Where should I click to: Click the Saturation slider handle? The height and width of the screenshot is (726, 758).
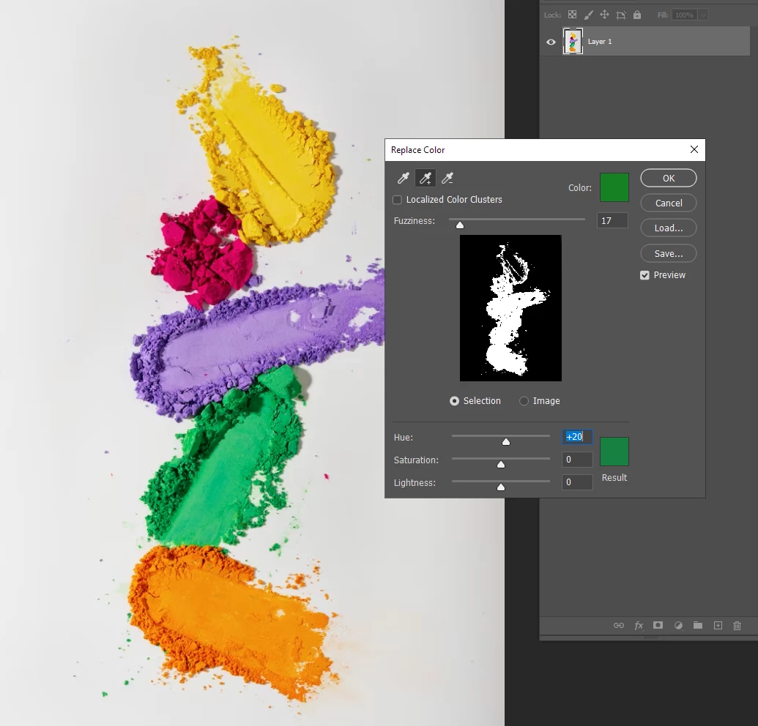click(x=501, y=465)
